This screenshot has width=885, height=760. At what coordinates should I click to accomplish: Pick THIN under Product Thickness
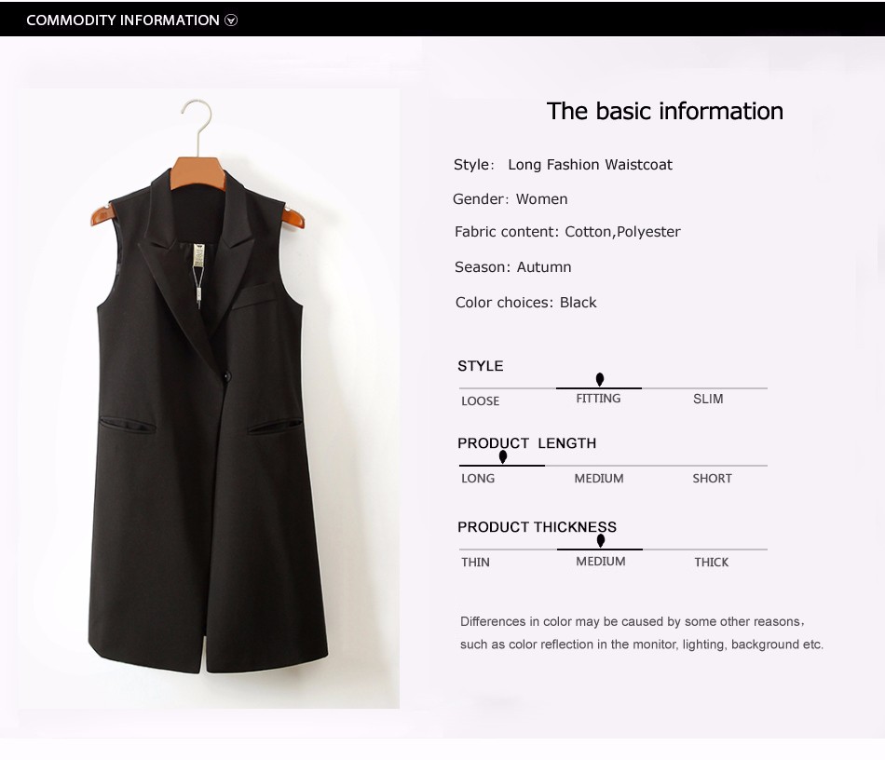(475, 562)
